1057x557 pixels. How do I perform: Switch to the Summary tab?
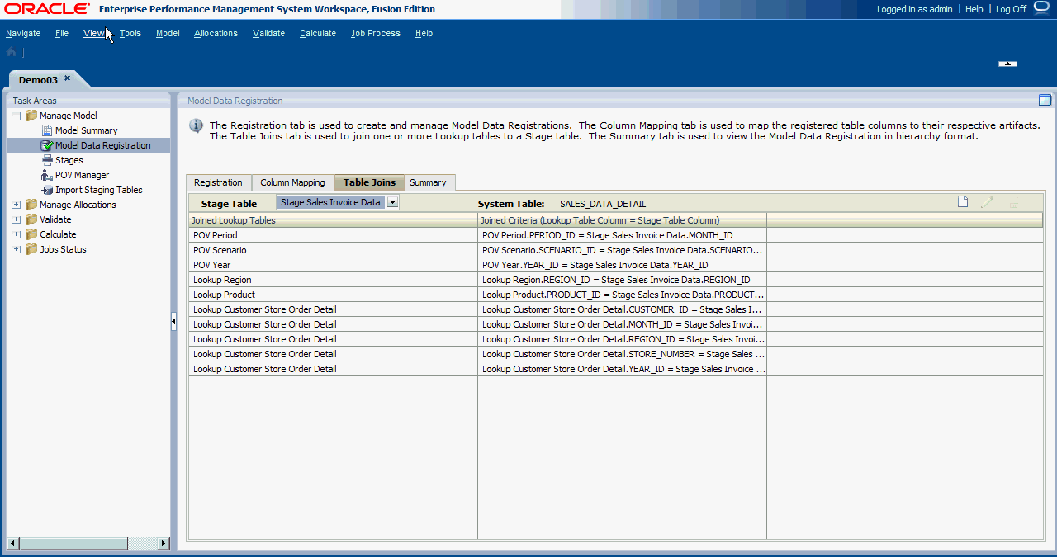point(428,182)
